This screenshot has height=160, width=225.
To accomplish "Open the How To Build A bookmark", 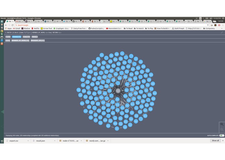I will click(x=162, y=29).
